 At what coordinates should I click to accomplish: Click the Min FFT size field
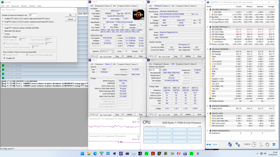tap(22, 40)
